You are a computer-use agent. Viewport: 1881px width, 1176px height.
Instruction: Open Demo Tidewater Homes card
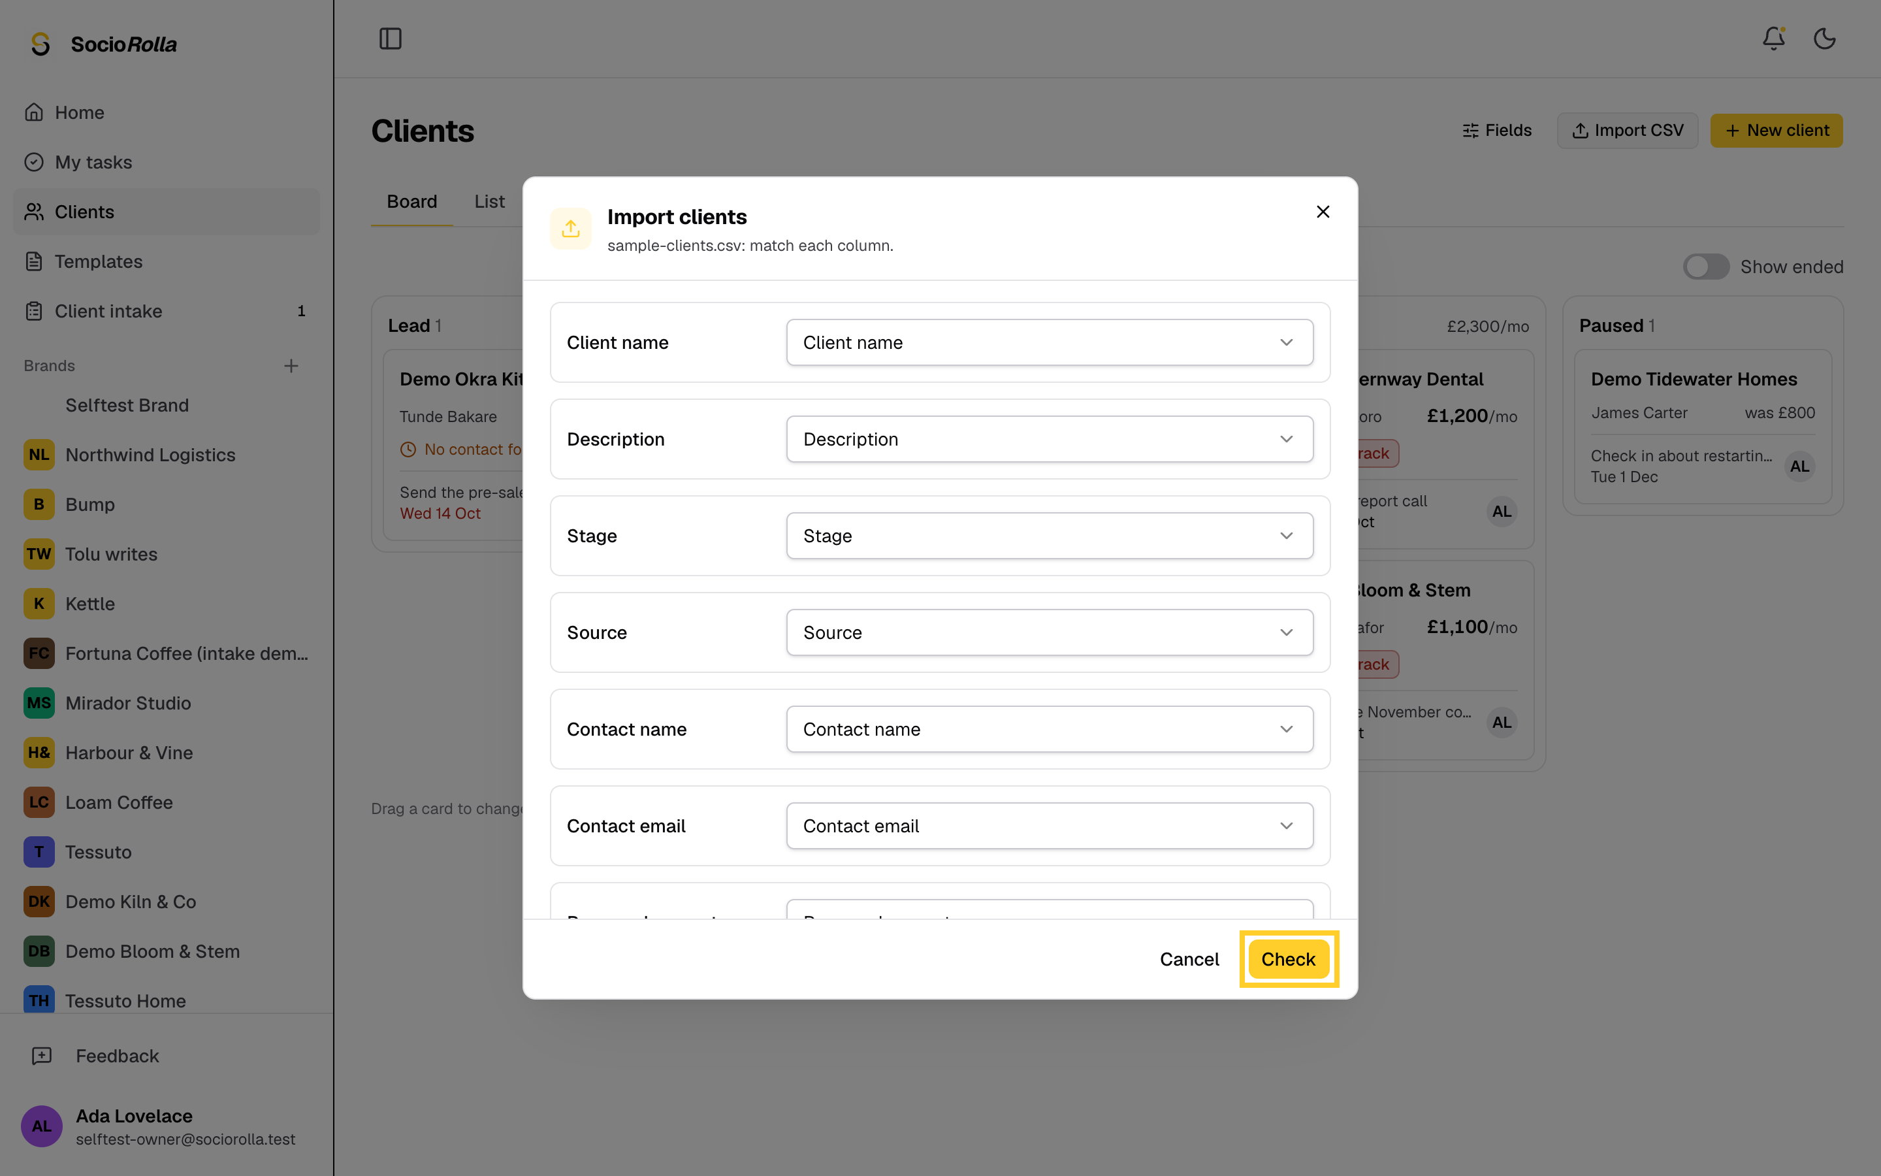pyautogui.click(x=1702, y=426)
